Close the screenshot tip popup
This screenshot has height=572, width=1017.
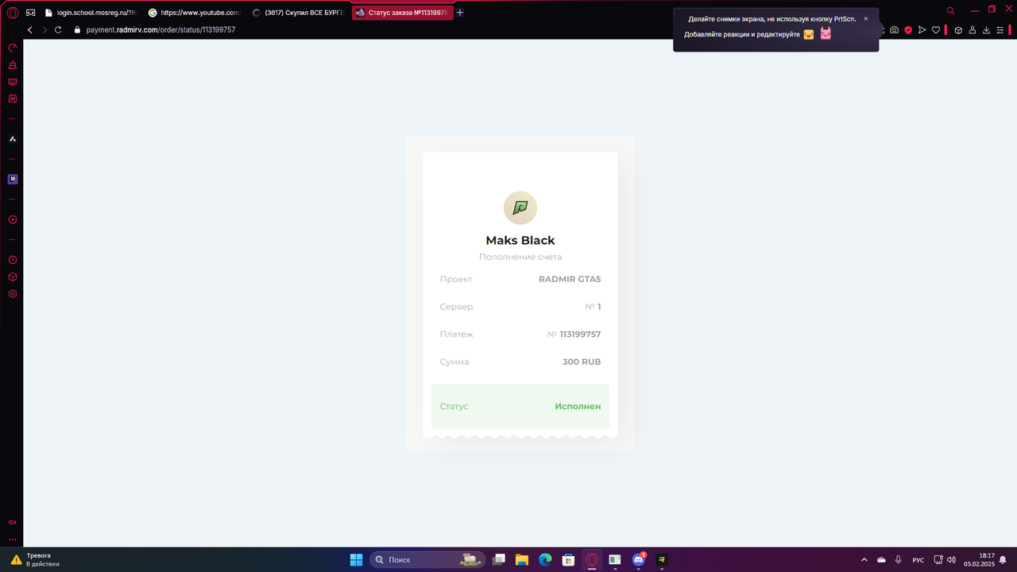coord(866,18)
